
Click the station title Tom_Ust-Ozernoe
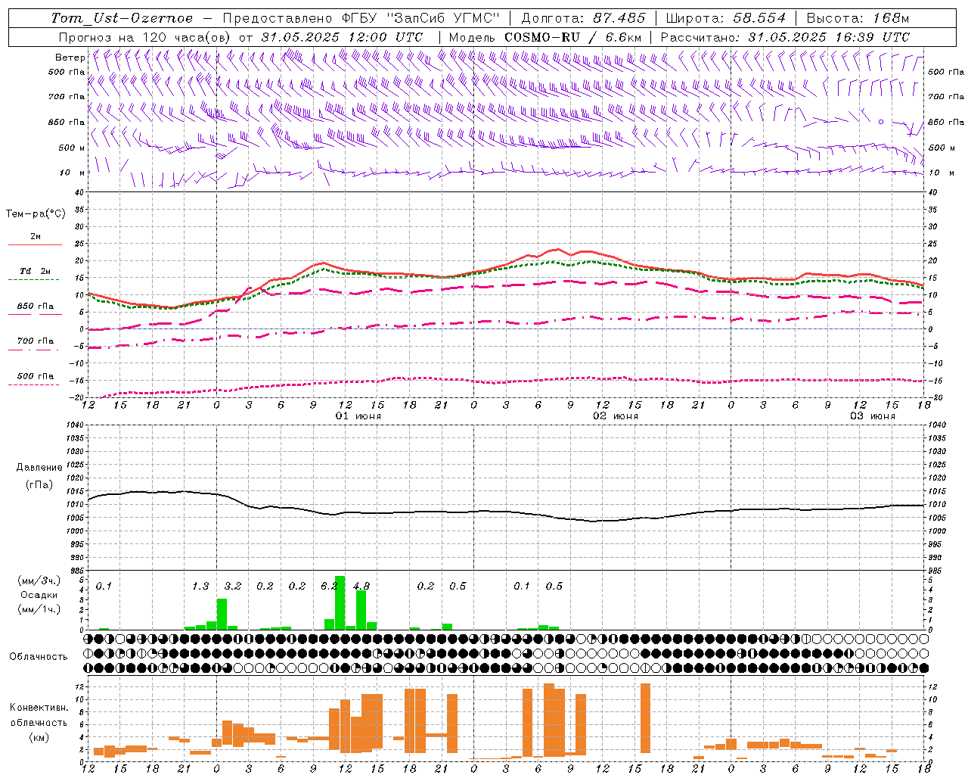coord(122,18)
